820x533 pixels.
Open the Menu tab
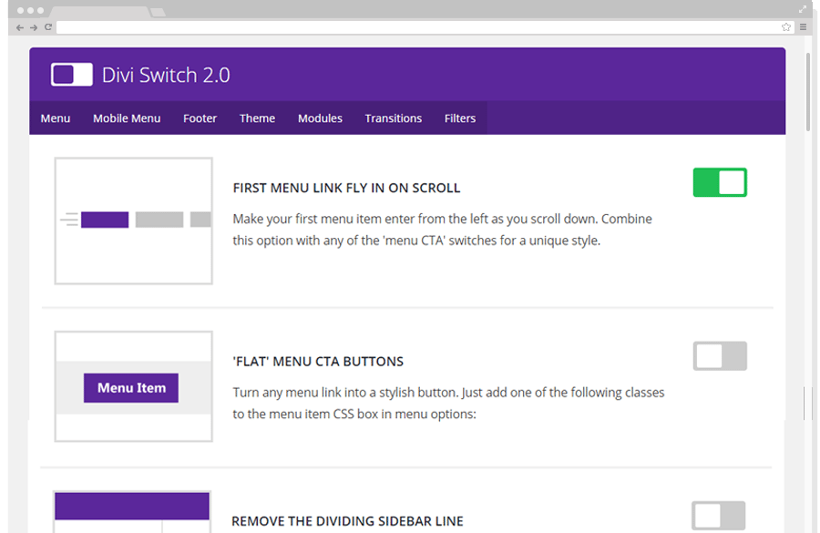56,118
